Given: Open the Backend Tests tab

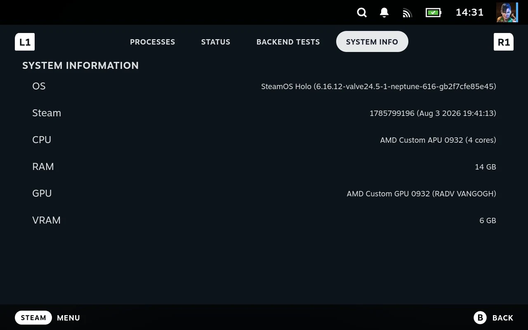Looking at the screenshot, I should (x=288, y=42).
